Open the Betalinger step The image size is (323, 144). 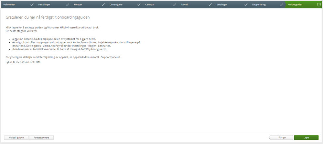[x=232, y=5]
